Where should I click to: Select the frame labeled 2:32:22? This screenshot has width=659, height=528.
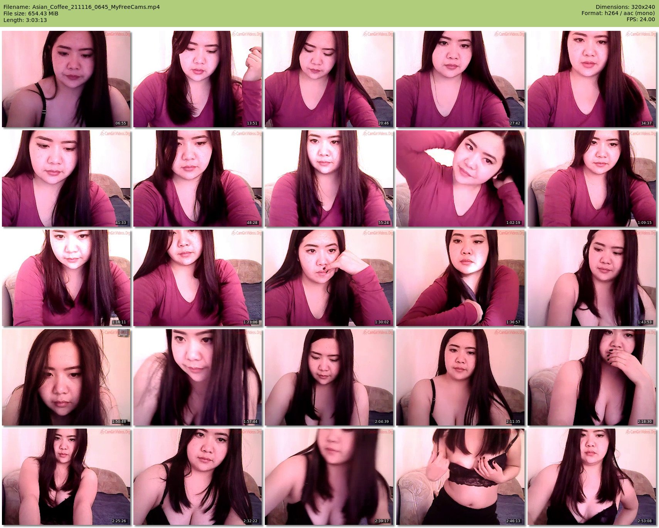coord(198,477)
